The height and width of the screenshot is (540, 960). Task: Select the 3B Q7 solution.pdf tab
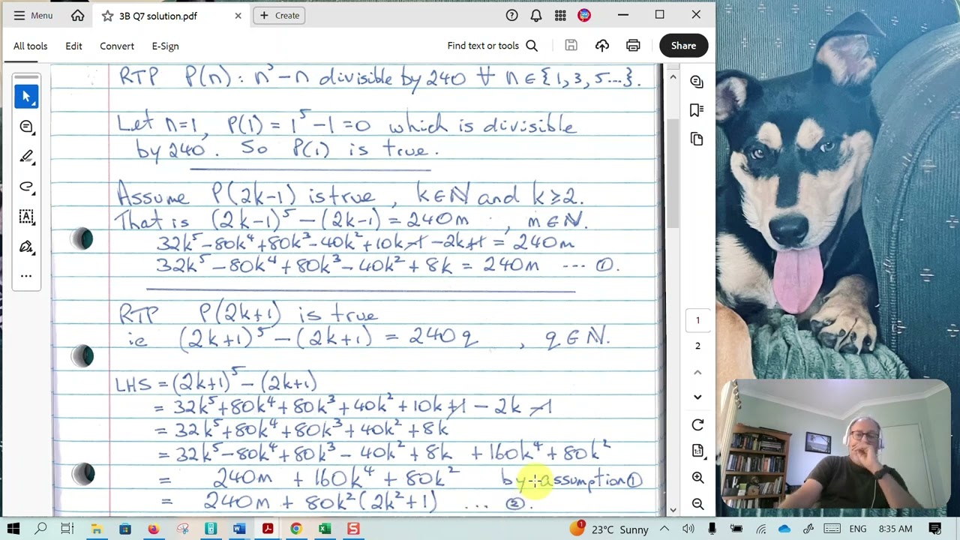172,16
